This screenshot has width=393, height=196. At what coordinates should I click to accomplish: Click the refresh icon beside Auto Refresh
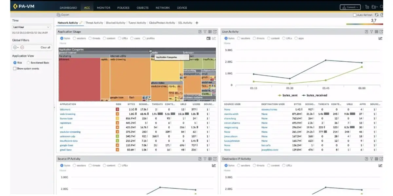[x=377, y=15]
